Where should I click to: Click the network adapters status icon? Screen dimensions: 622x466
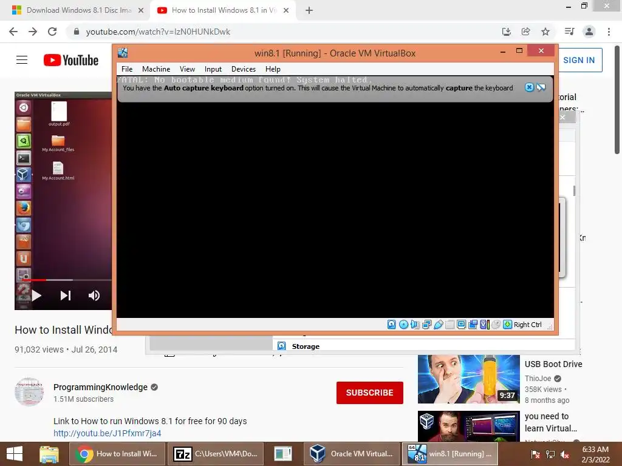(427, 325)
